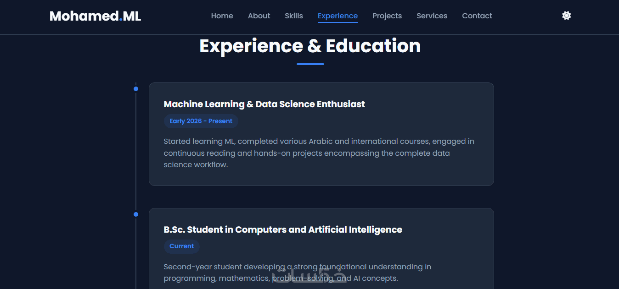The width and height of the screenshot is (619, 289).
Task: Select the B.Sc. Student in Computers title
Action: click(283, 229)
